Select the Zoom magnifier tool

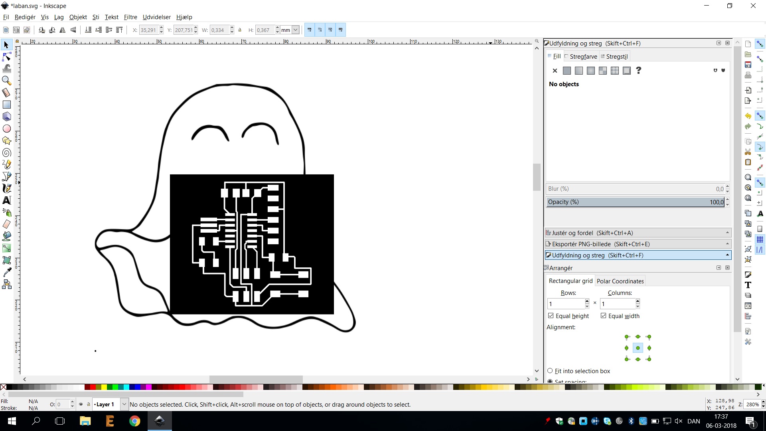pyautogui.click(x=7, y=81)
